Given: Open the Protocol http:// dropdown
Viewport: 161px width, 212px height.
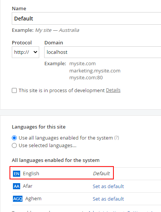Looking at the screenshot, I should 26,52.
